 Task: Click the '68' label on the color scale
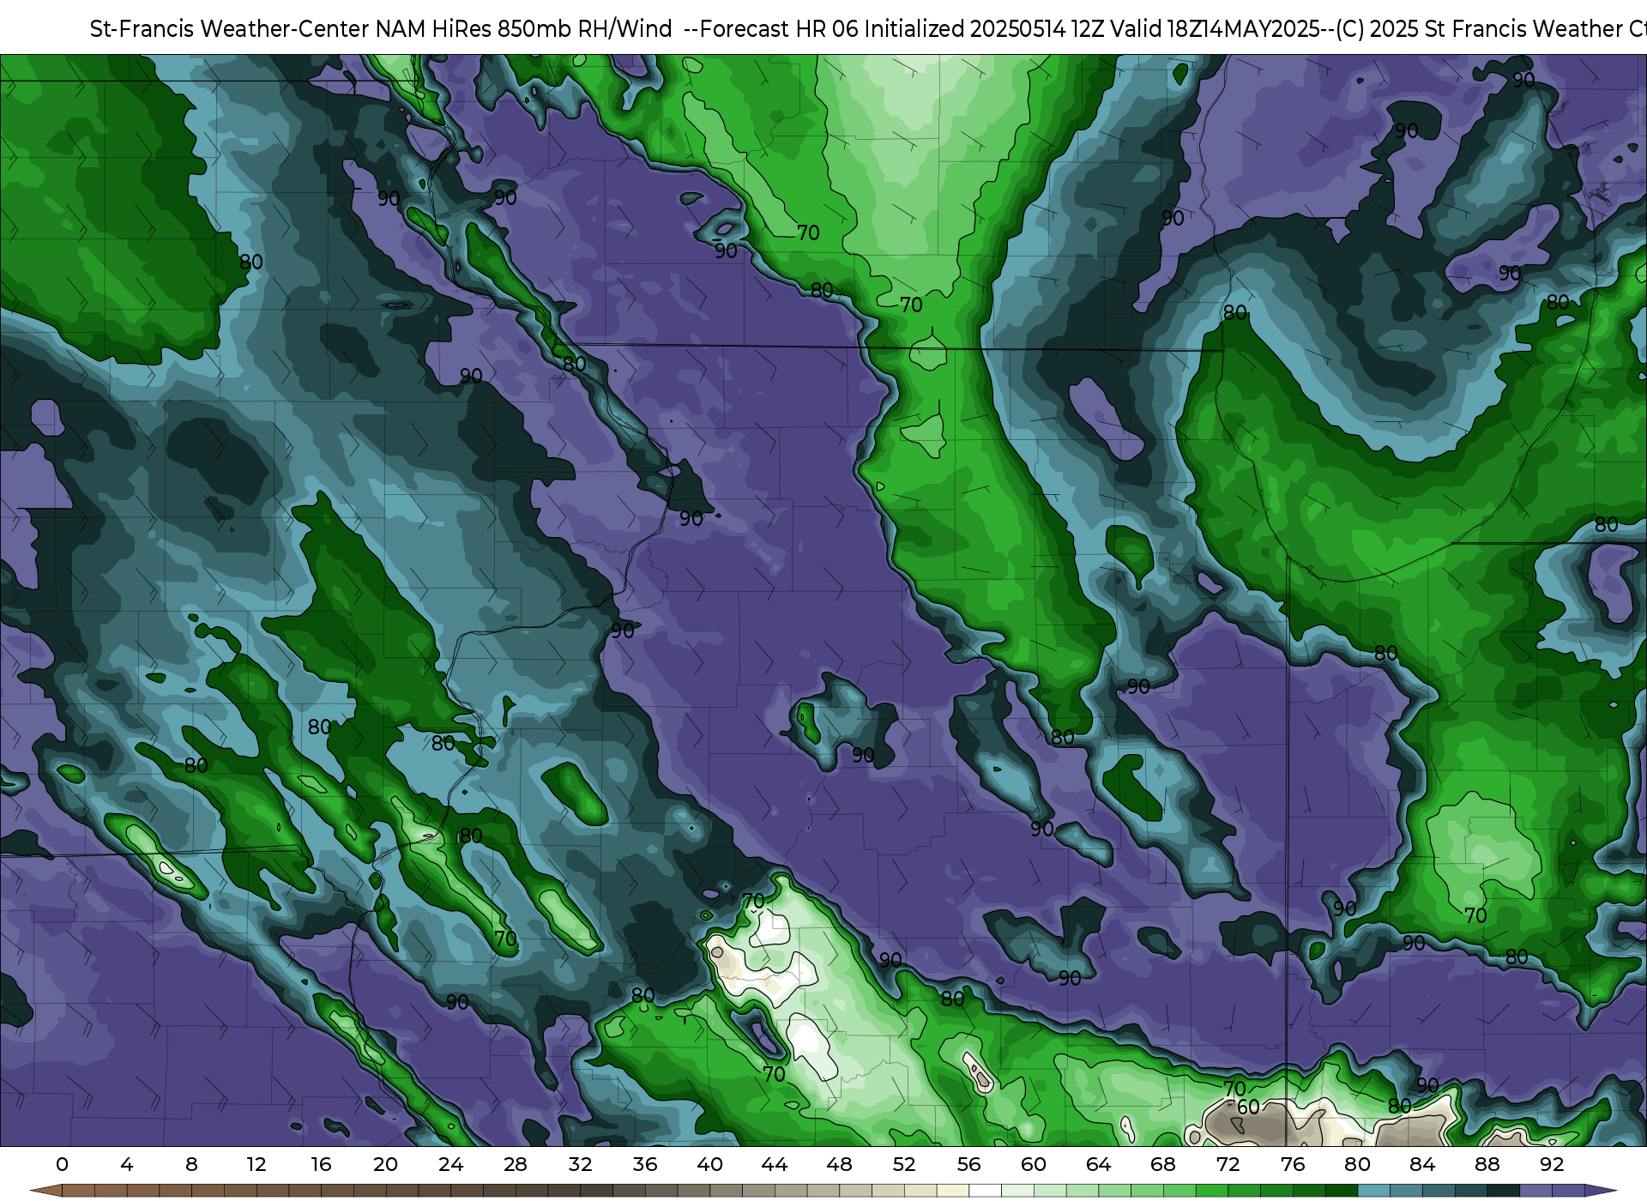point(1163,1164)
